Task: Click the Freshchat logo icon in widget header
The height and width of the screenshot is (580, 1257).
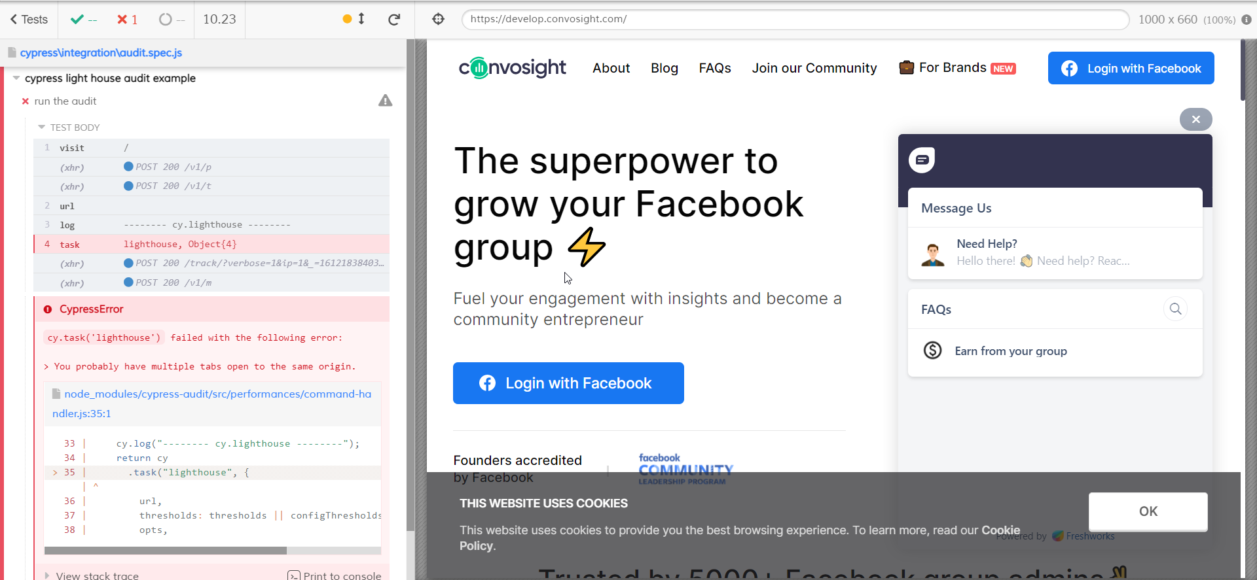Action: click(x=921, y=160)
